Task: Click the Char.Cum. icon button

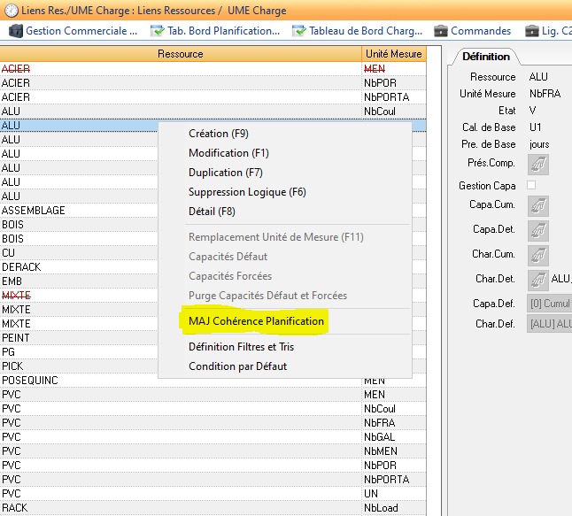Action: tap(538, 256)
